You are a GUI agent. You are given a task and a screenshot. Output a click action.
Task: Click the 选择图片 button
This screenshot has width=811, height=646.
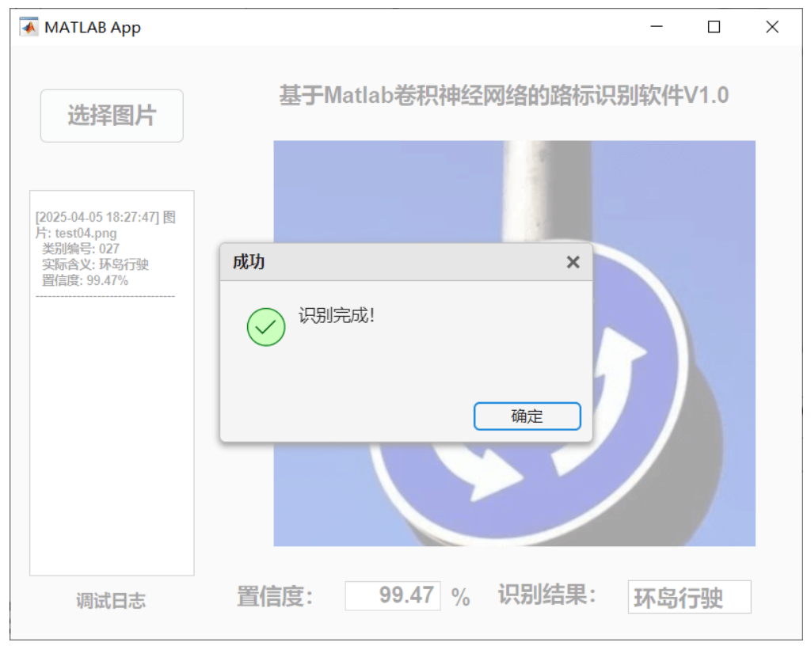coord(111,116)
